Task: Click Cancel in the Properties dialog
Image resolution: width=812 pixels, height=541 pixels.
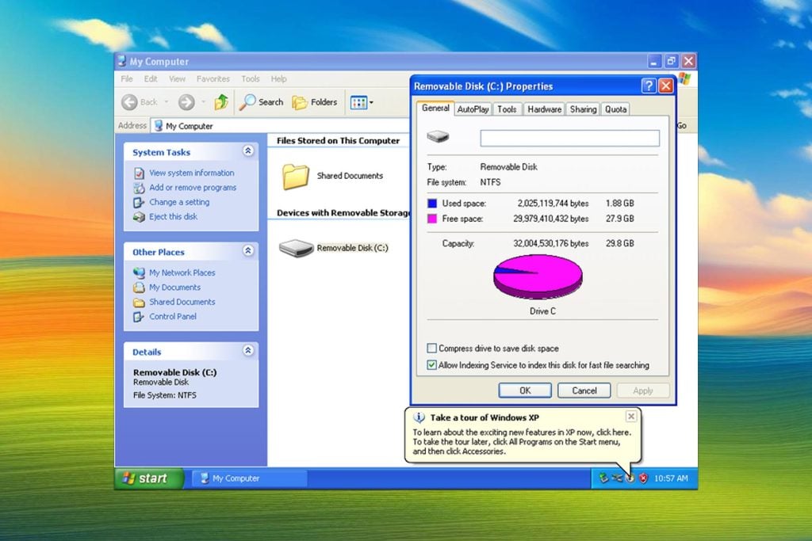Action: click(x=584, y=390)
